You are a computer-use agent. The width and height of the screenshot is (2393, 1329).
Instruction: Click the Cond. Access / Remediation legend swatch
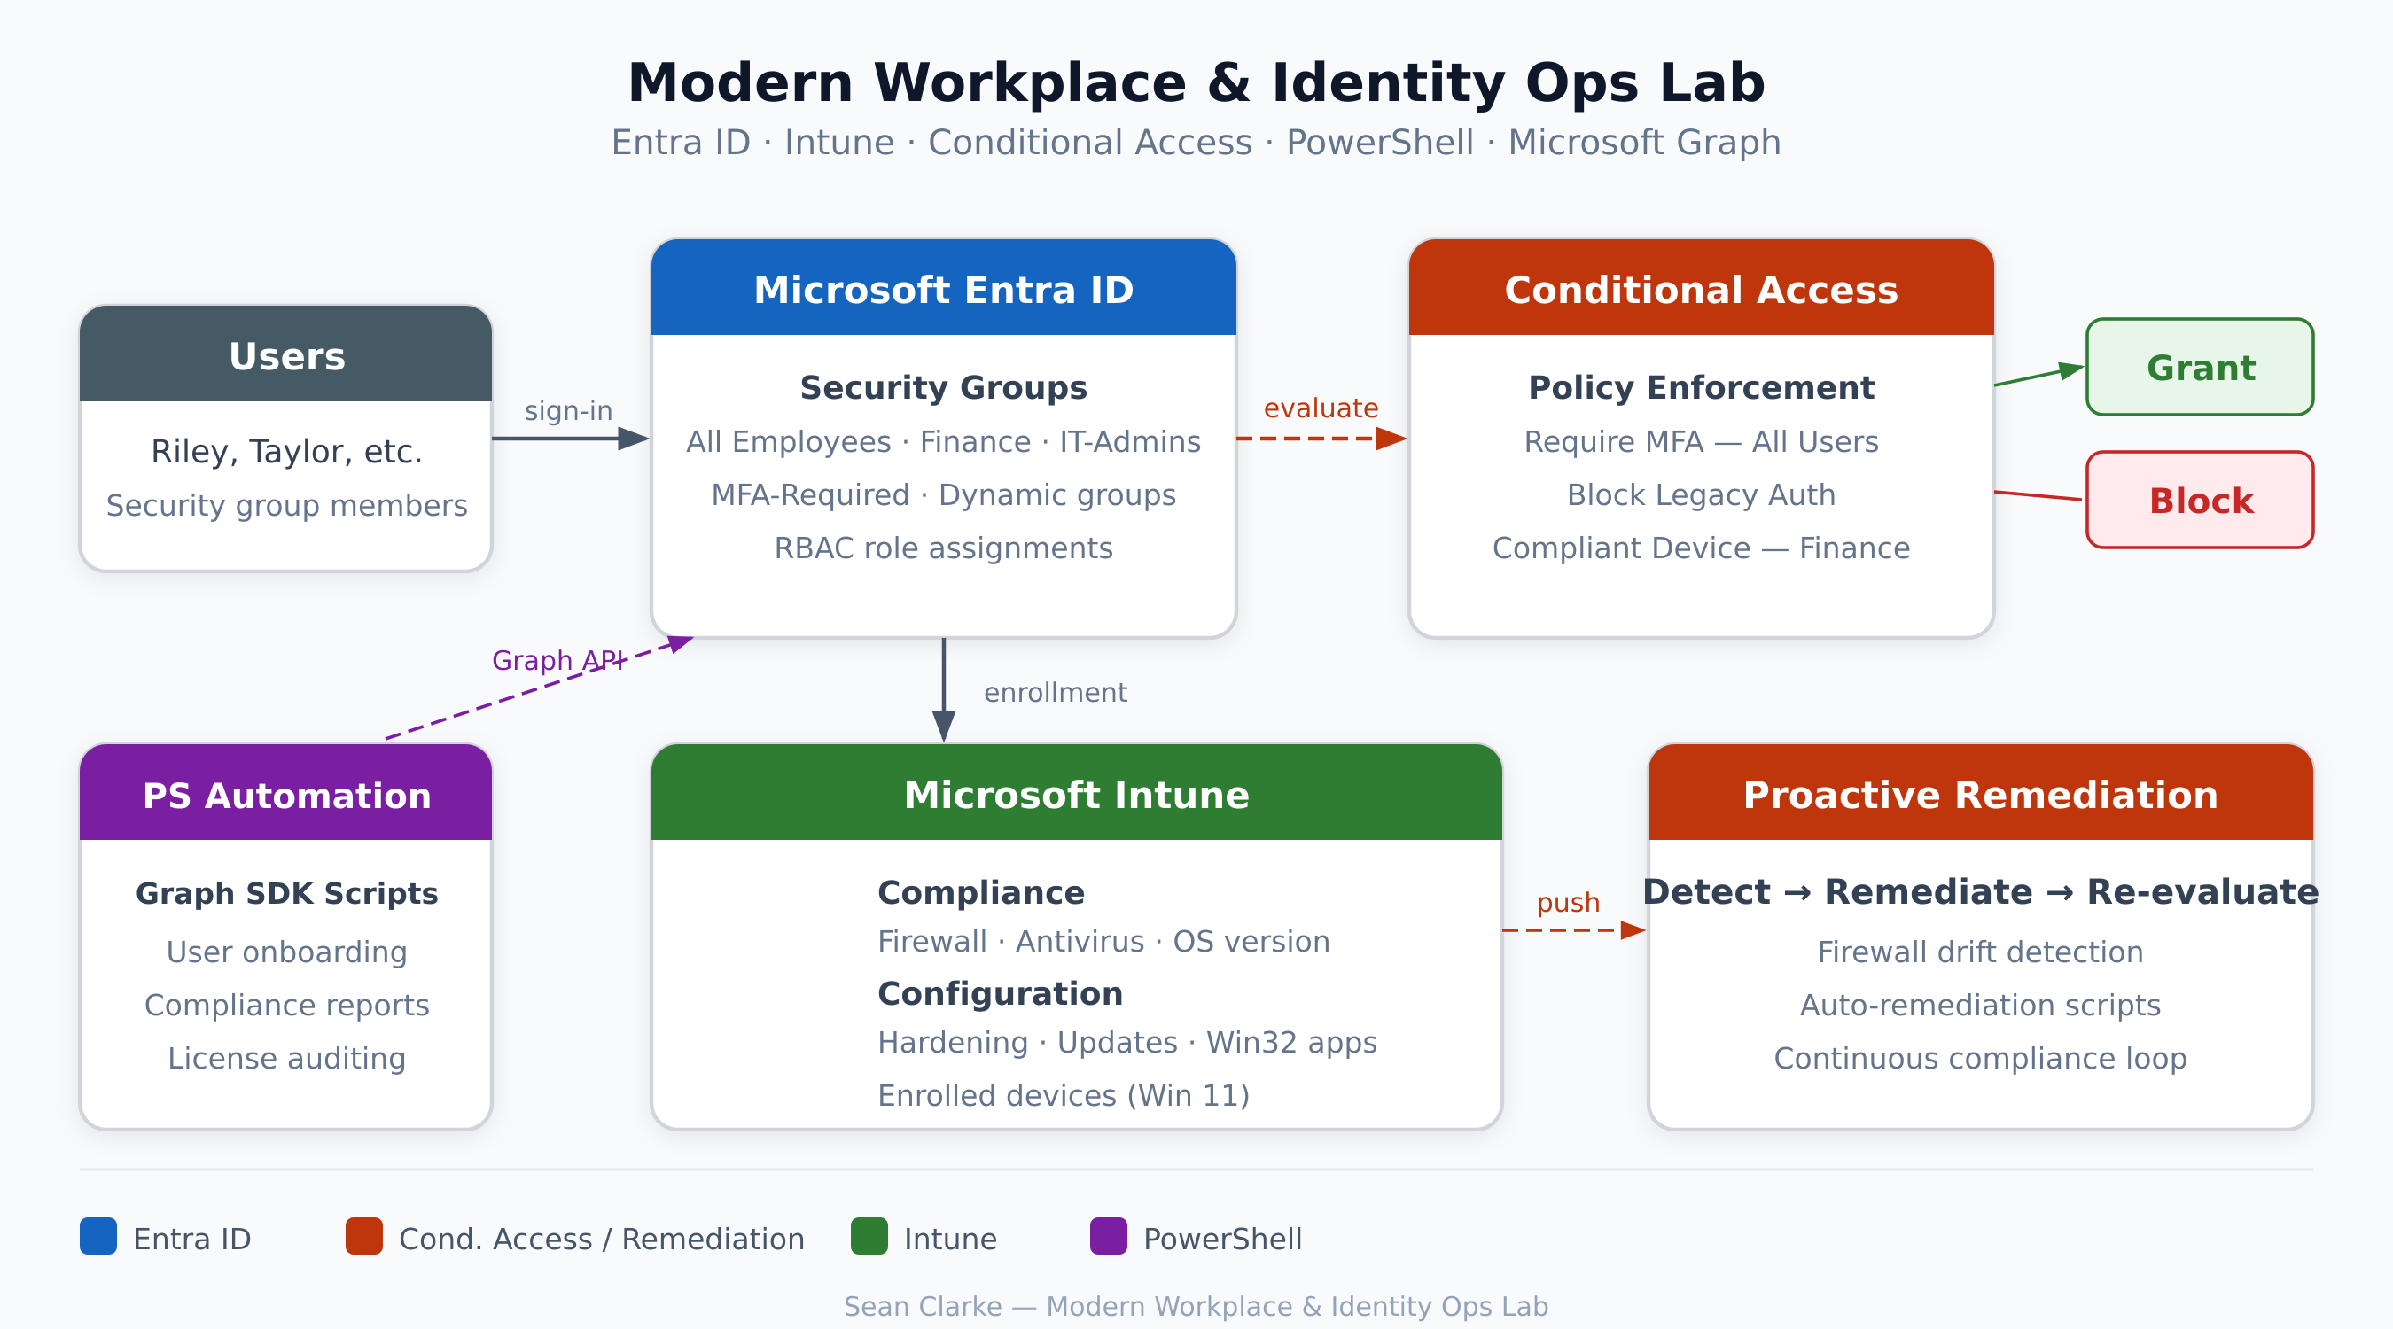[362, 1238]
